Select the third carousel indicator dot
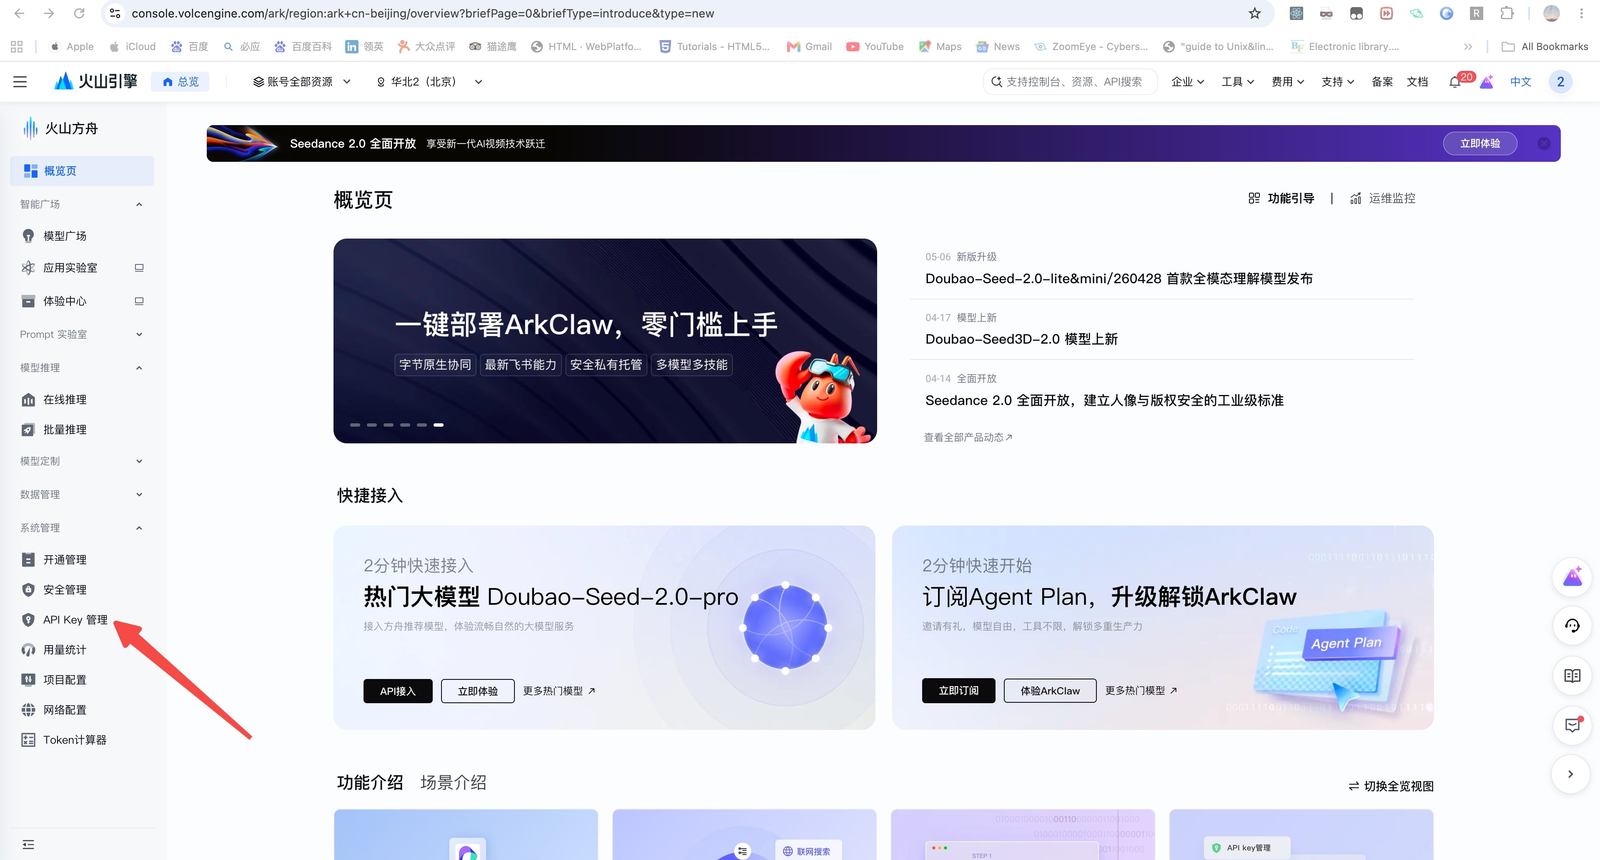The image size is (1600, 860). (388, 425)
